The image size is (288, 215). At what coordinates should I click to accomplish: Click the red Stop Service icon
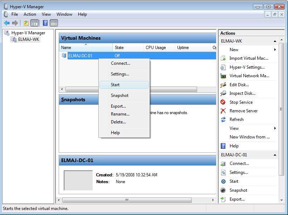tap(223, 102)
